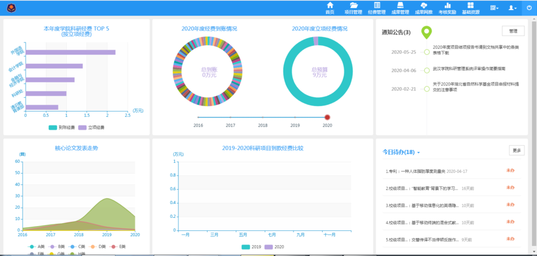Expand the user account dropdown

(x=513, y=8)
